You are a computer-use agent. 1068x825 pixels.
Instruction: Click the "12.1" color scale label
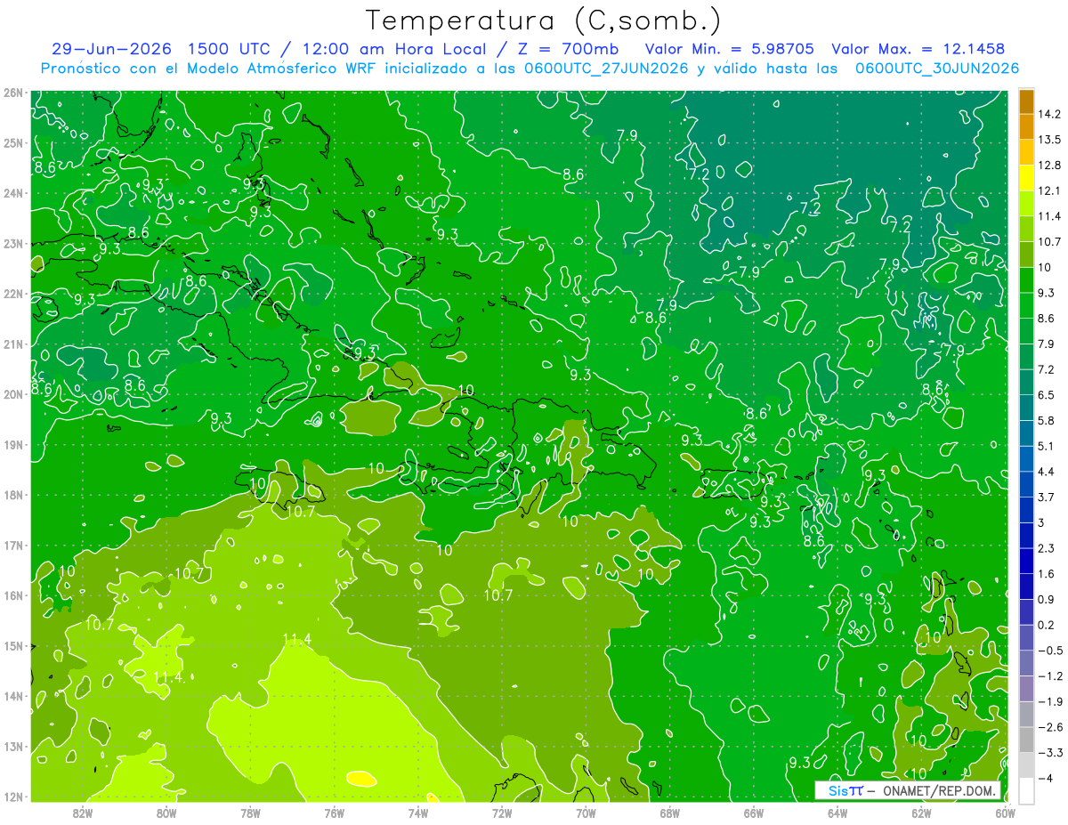(x=1050, y=190)
